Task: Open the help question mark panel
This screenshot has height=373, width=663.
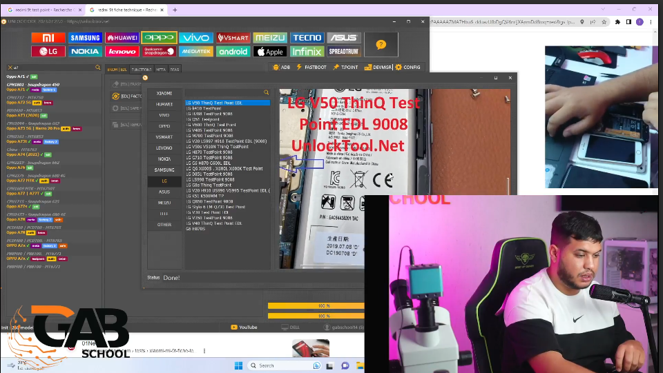Action: pyautogui.click(x=381, y=44)
